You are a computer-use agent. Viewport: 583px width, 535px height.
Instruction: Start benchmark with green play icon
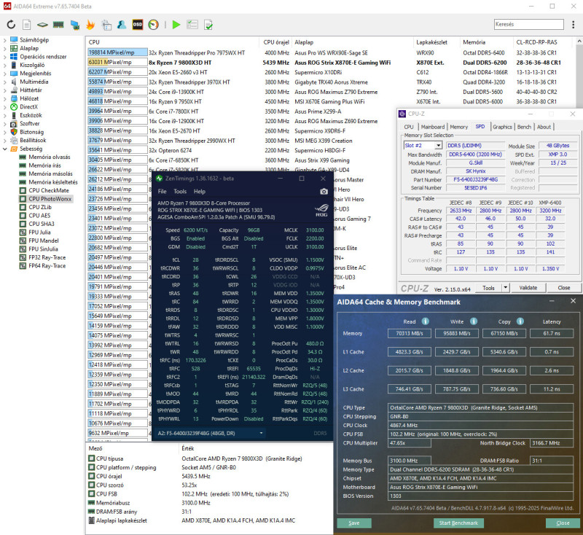(176, 25)
